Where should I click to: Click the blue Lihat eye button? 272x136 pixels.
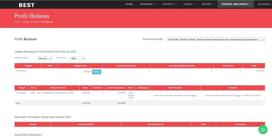(x=97, y=72)
